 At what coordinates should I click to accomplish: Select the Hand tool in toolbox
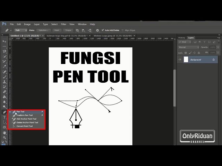point(5,133)
